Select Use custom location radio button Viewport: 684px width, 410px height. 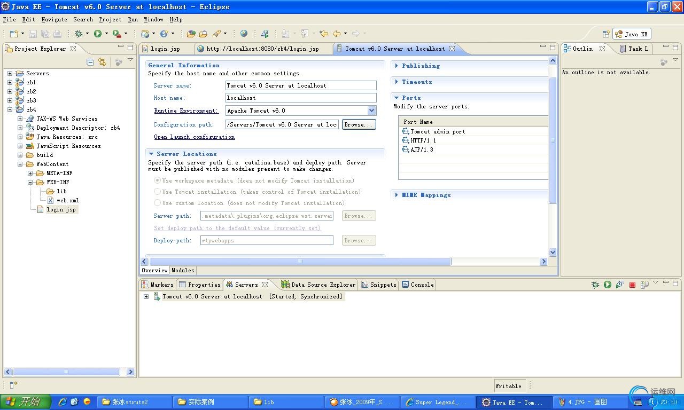(x=157, y=203)
